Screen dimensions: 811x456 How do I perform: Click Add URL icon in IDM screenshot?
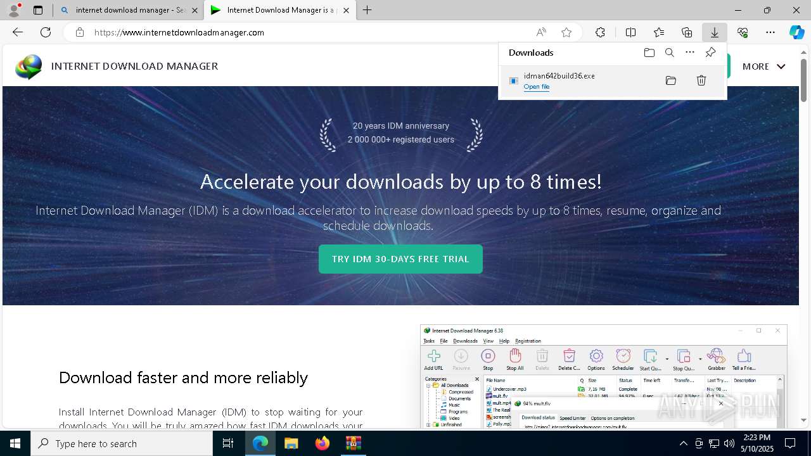coord(433,359)
